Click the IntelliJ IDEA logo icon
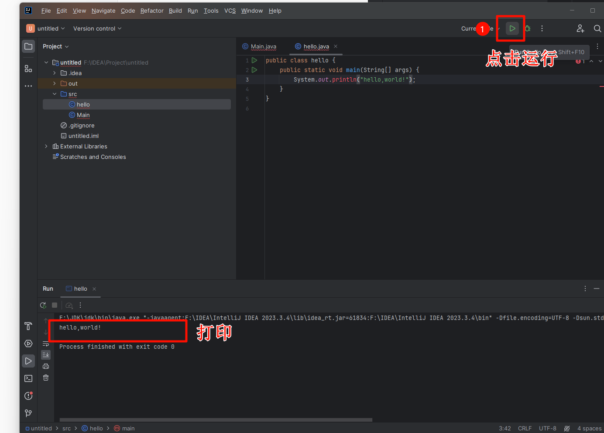This screenshot has width=604, height=433. [x=28, y=10]
